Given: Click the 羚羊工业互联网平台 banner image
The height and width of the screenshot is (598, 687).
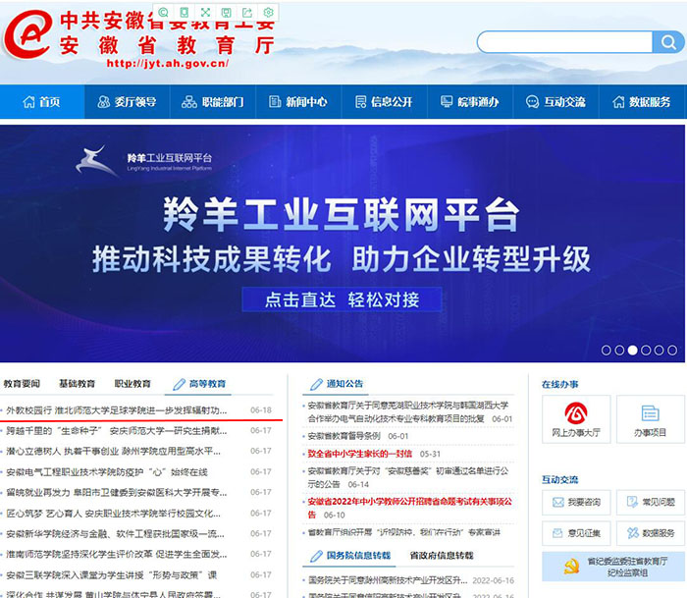Looking at the screenshot, I should pyautogui.click(x=342, y=244).
